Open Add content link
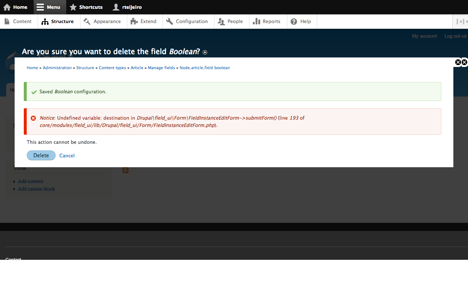 30,181
